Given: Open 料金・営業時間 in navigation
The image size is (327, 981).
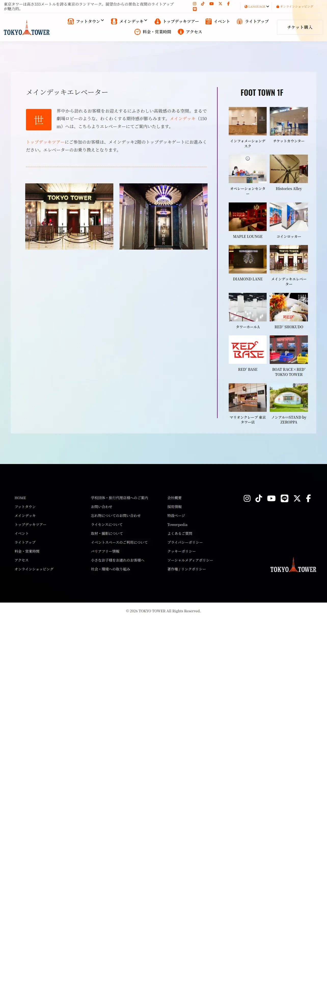Looking at the screenshot, I should coord(153,32).
